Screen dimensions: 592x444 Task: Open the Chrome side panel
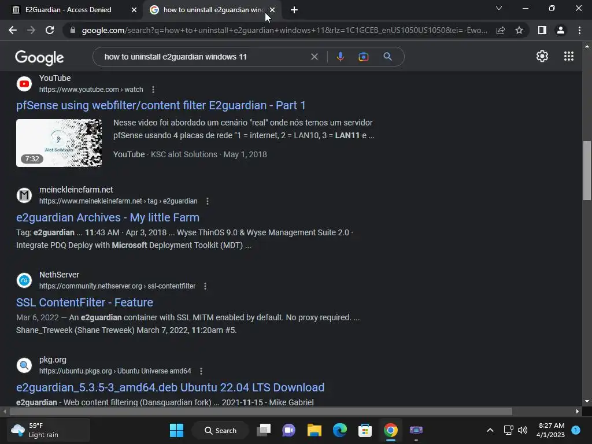[542, 30]
